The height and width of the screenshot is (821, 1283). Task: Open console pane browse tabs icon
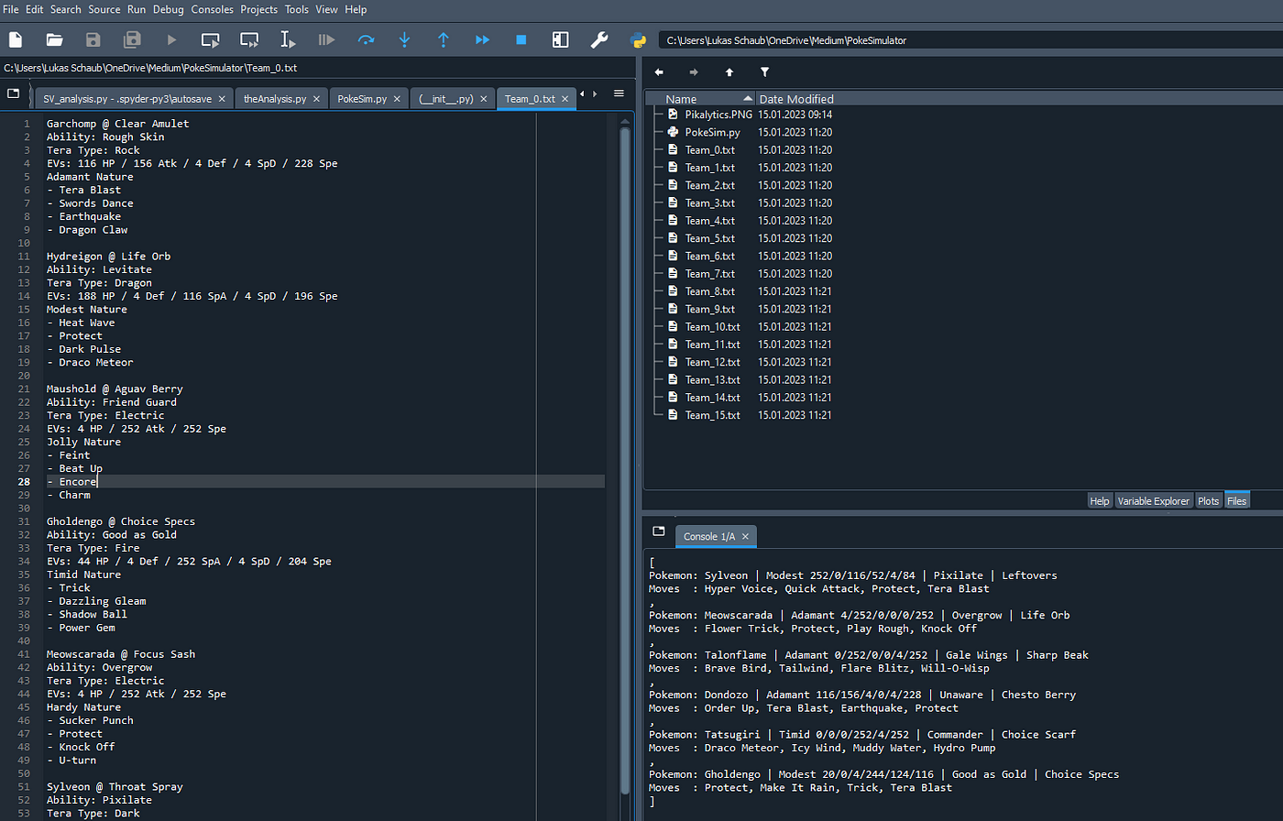tap(658, 531)
